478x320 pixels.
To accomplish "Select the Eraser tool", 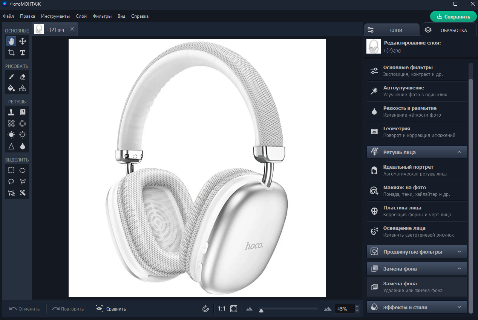I will 23,77.
